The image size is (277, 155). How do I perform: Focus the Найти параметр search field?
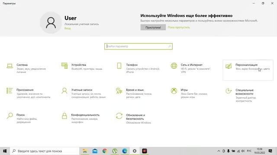[138, 46]
